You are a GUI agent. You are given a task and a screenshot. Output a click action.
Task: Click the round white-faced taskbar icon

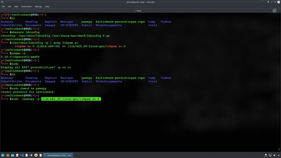[36, 155]
